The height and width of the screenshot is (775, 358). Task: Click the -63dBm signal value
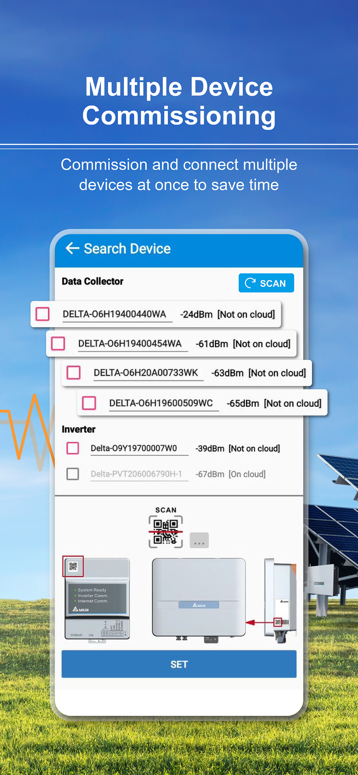[227, 373]
